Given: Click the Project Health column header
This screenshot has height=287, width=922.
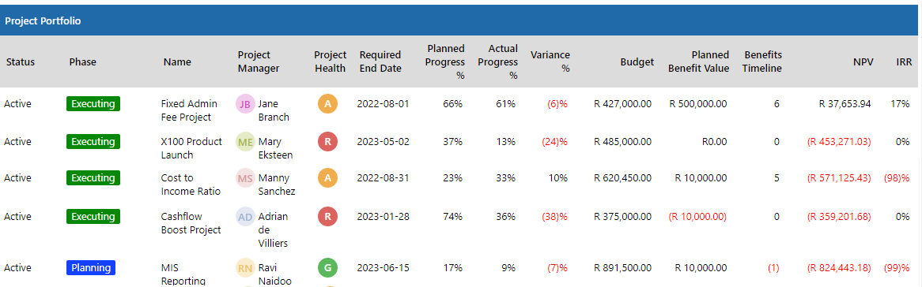Looking at the screenshot, I should click(330, 61).
